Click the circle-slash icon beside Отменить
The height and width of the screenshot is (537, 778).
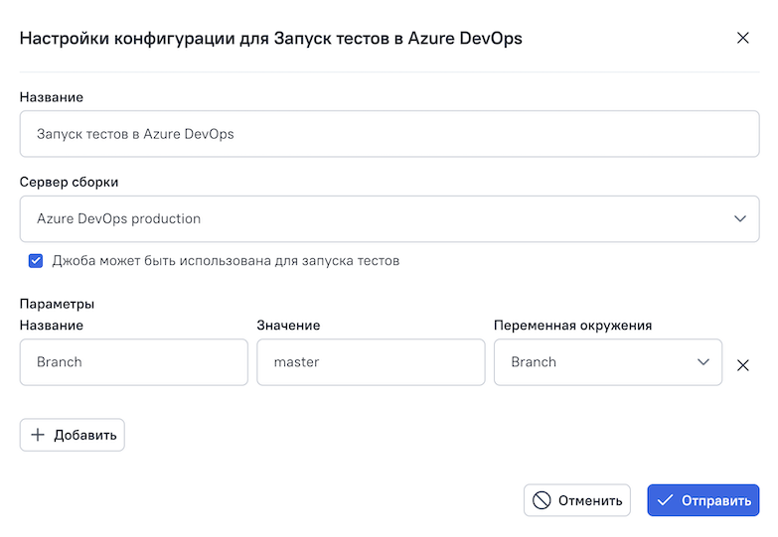(542, 500)
